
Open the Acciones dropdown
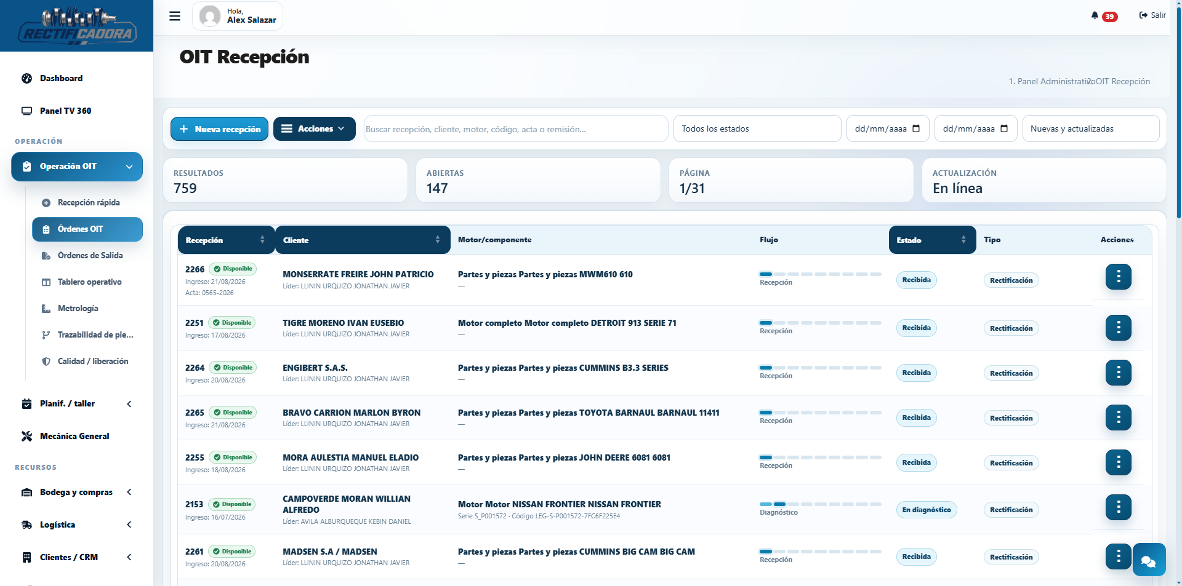(x=314, y=129)
